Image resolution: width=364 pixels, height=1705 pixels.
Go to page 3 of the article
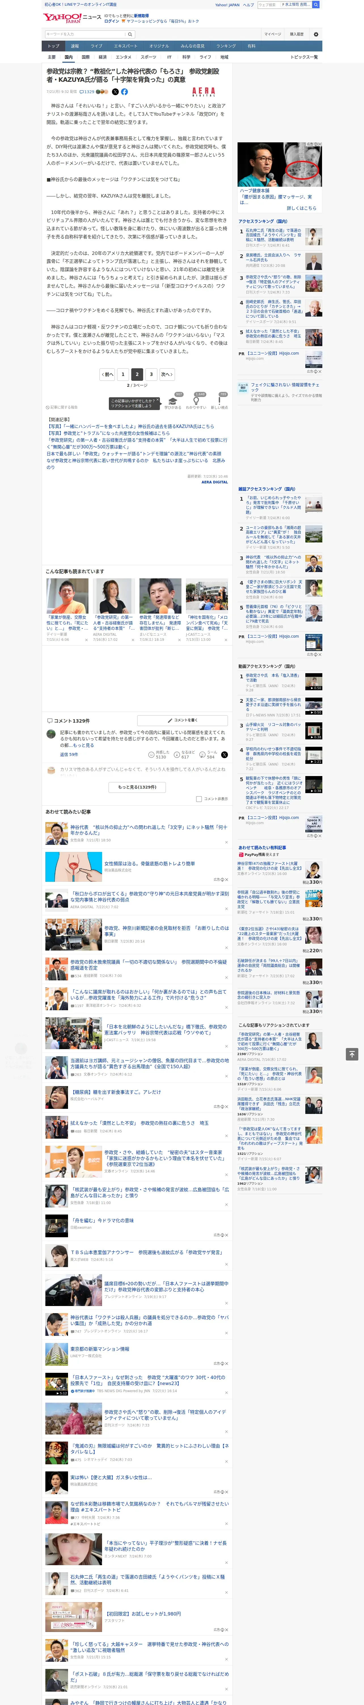(151, 375)
